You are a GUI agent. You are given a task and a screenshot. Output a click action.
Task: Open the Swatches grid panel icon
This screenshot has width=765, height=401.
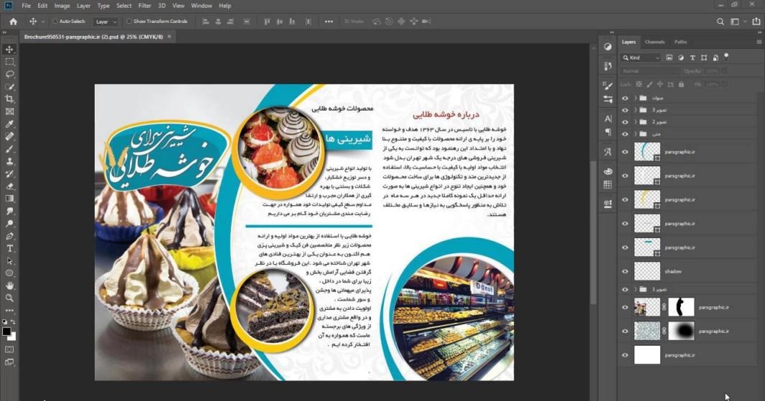tap(607, 184)
